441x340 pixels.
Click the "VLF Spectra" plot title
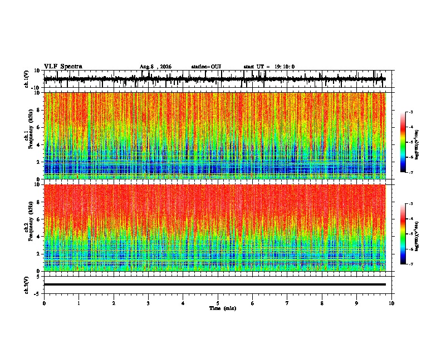[63, 67]
